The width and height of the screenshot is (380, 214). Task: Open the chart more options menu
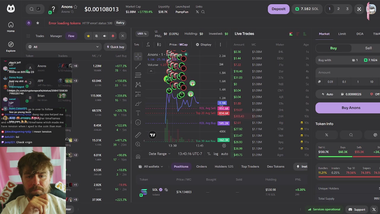[220, 45]
